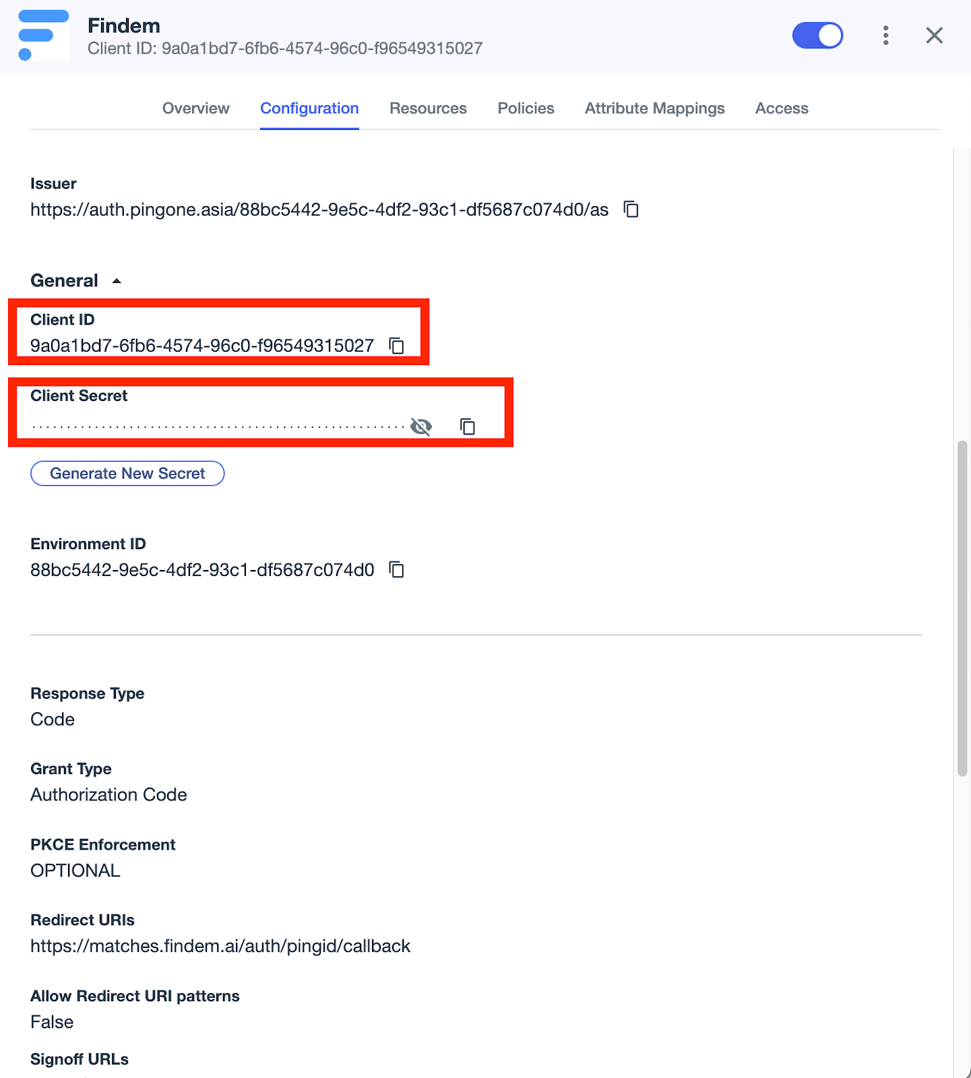Click the Generate New Secret button
Image resolution: width=971 pixels, height=1078 pixels.
coord(127,474)
